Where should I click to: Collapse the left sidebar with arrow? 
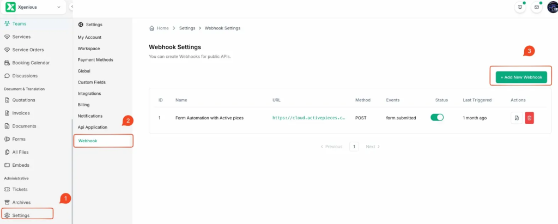pos(72,7)
